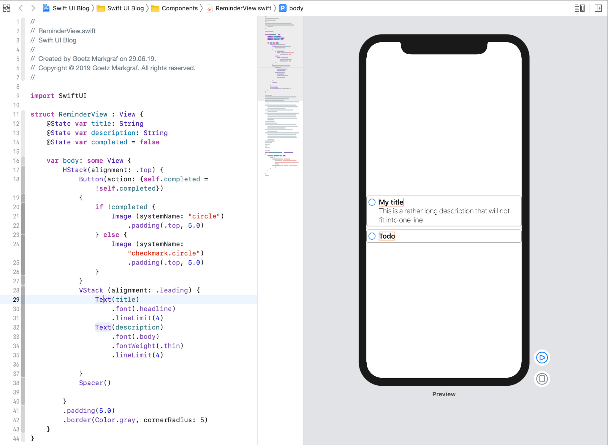Click the Swift file icon in the breadcrumb
Viewport: 608px width, 445px height.
[x=209, y=8]
